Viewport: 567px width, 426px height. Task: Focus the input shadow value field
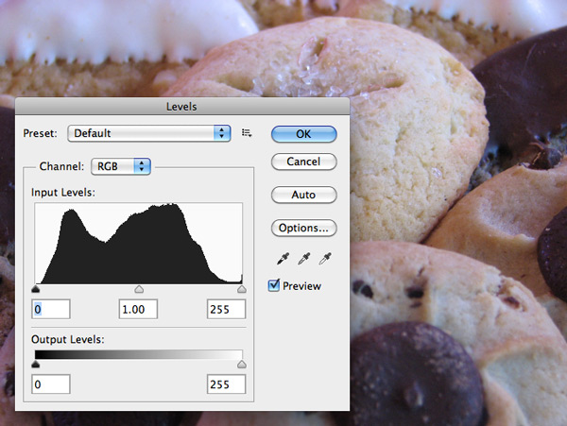[x=51, y=310]
